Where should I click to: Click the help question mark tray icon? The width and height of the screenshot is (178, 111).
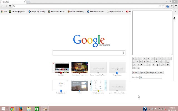[x=145, y=109]
